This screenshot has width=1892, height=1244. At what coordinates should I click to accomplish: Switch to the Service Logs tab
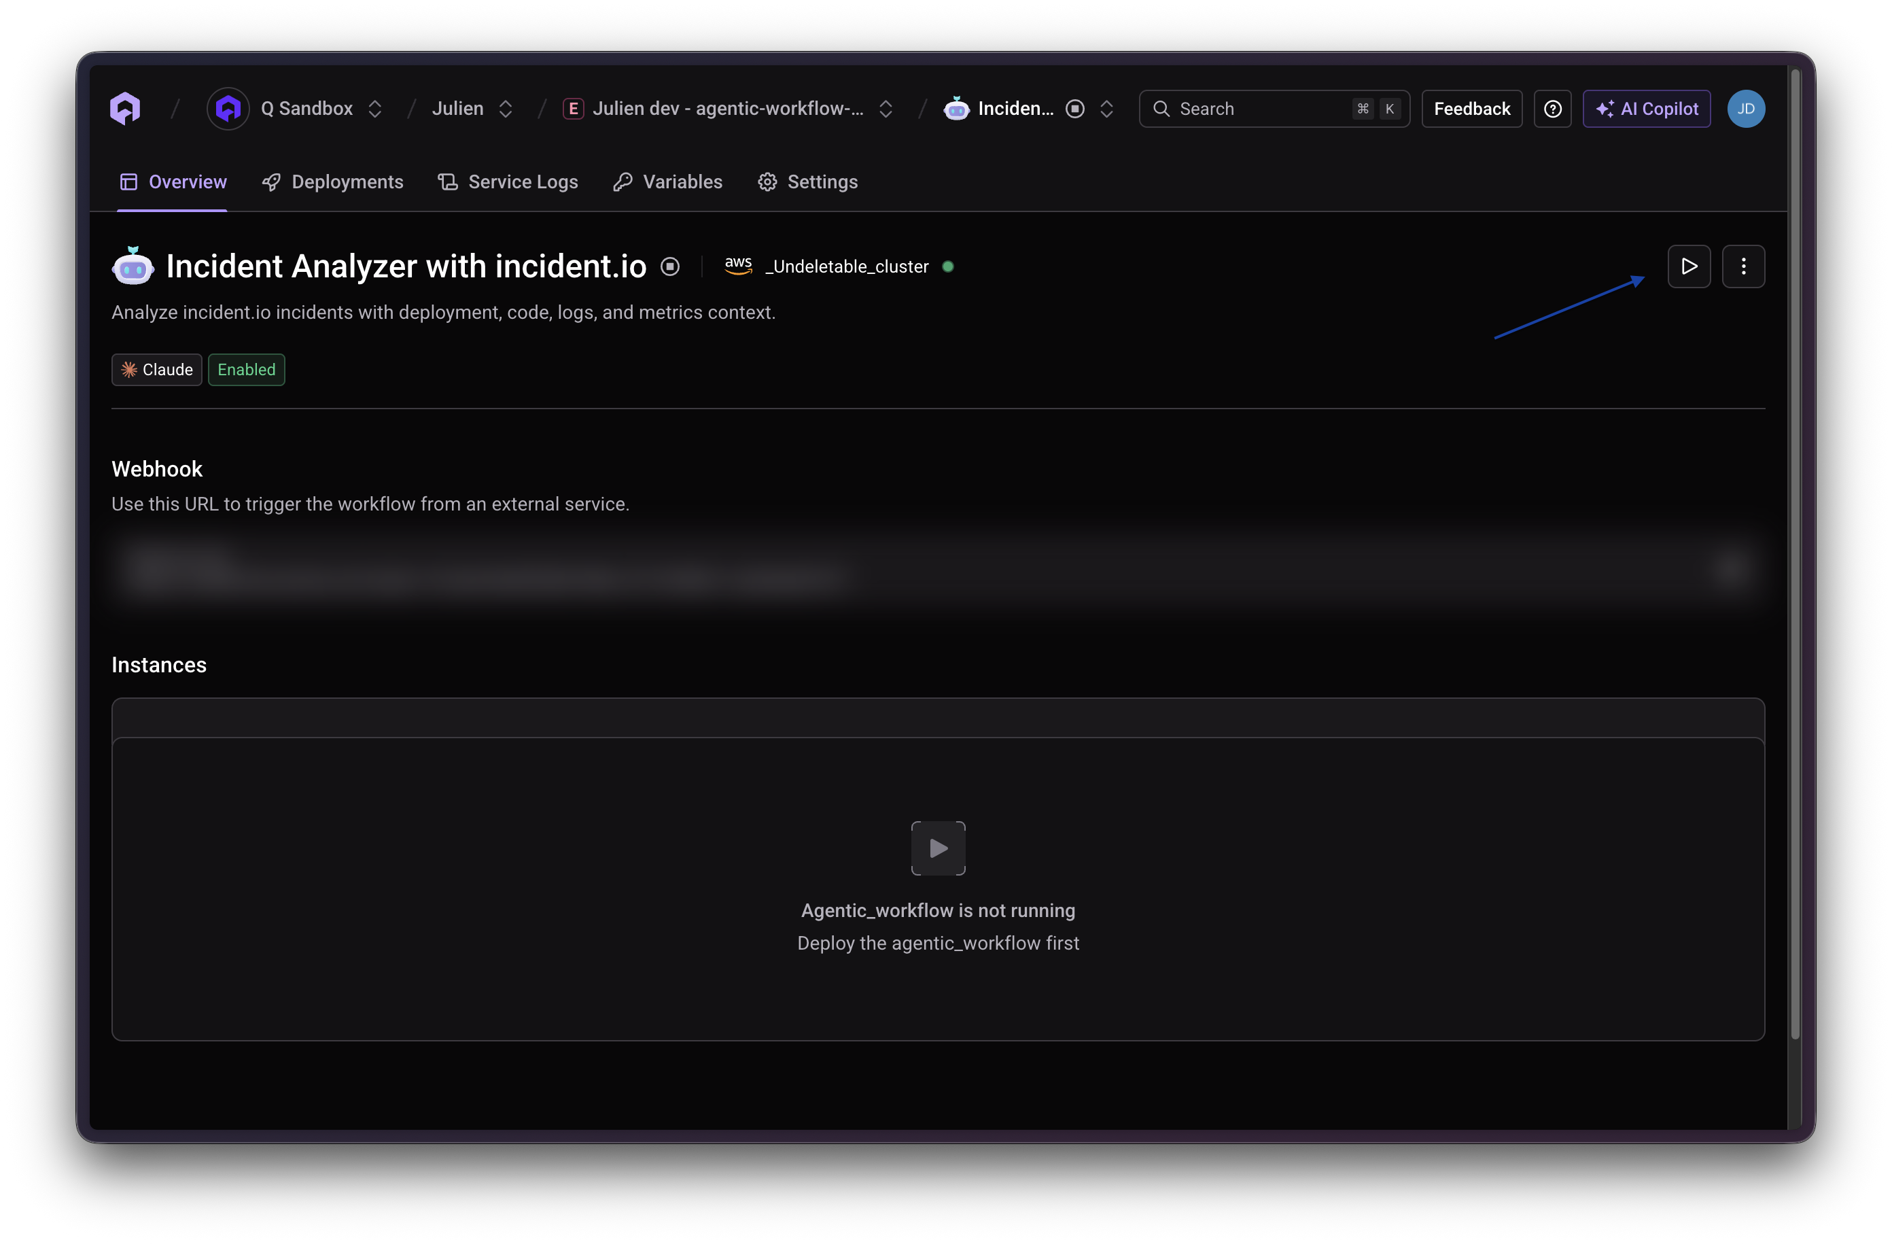coord(508,182)
